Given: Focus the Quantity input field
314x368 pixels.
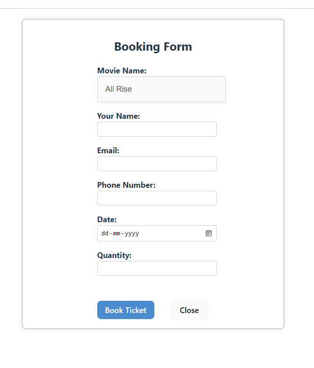Looking at the screenshot, I should click(157, 268).
